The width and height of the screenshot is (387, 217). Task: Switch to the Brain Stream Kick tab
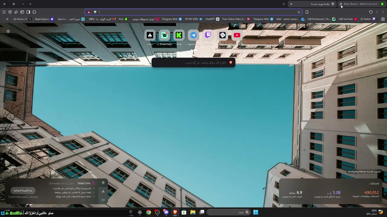[362, 4]
